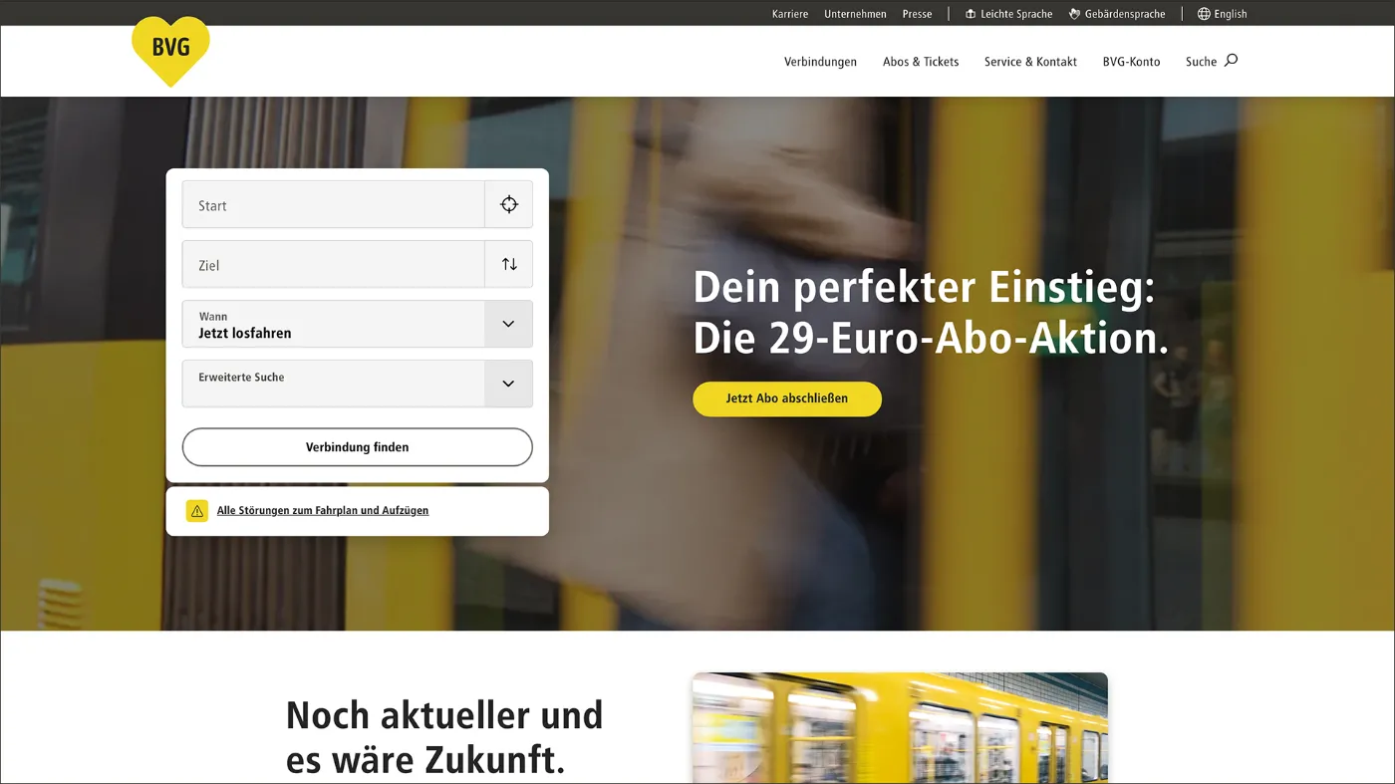The height and width of the screenshot is (784, 1395).
Task: Click the BVG heart logo
Action: point(170,50)
